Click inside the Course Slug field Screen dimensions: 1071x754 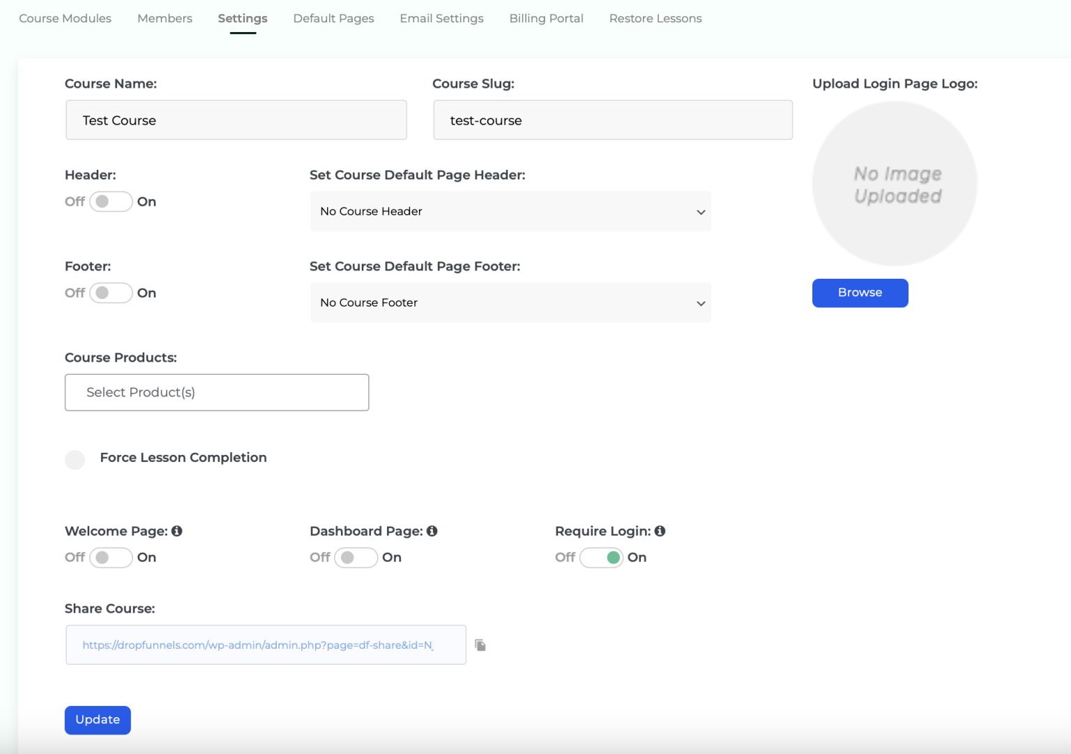pyautogui.click(x=612, y=120)
